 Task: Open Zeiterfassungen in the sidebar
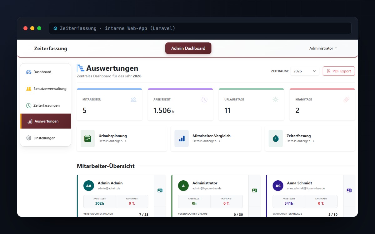pos(46,105)
